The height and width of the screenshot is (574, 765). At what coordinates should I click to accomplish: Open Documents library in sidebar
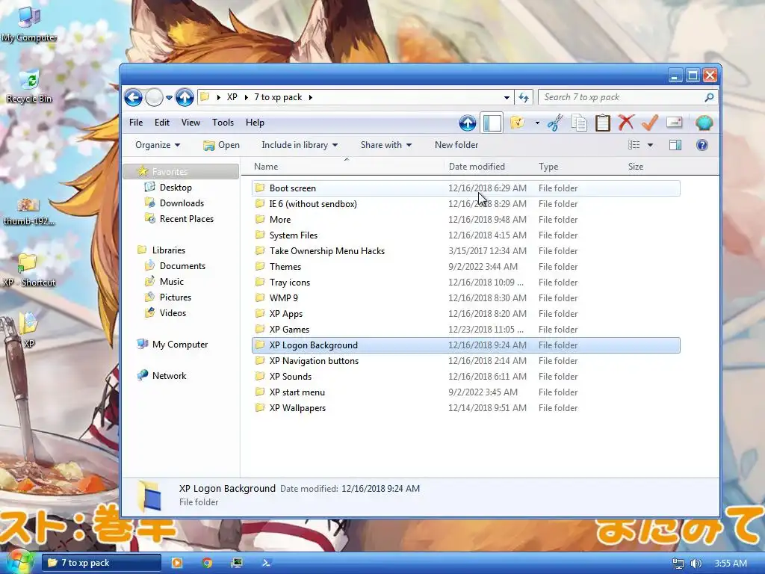point(182,266)
